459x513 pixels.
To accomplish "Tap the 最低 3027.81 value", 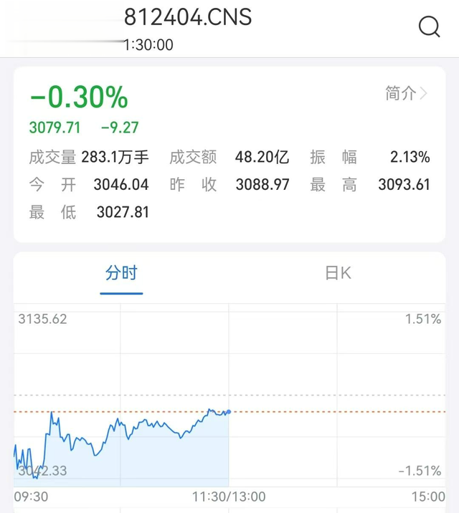I will point(123,212).
